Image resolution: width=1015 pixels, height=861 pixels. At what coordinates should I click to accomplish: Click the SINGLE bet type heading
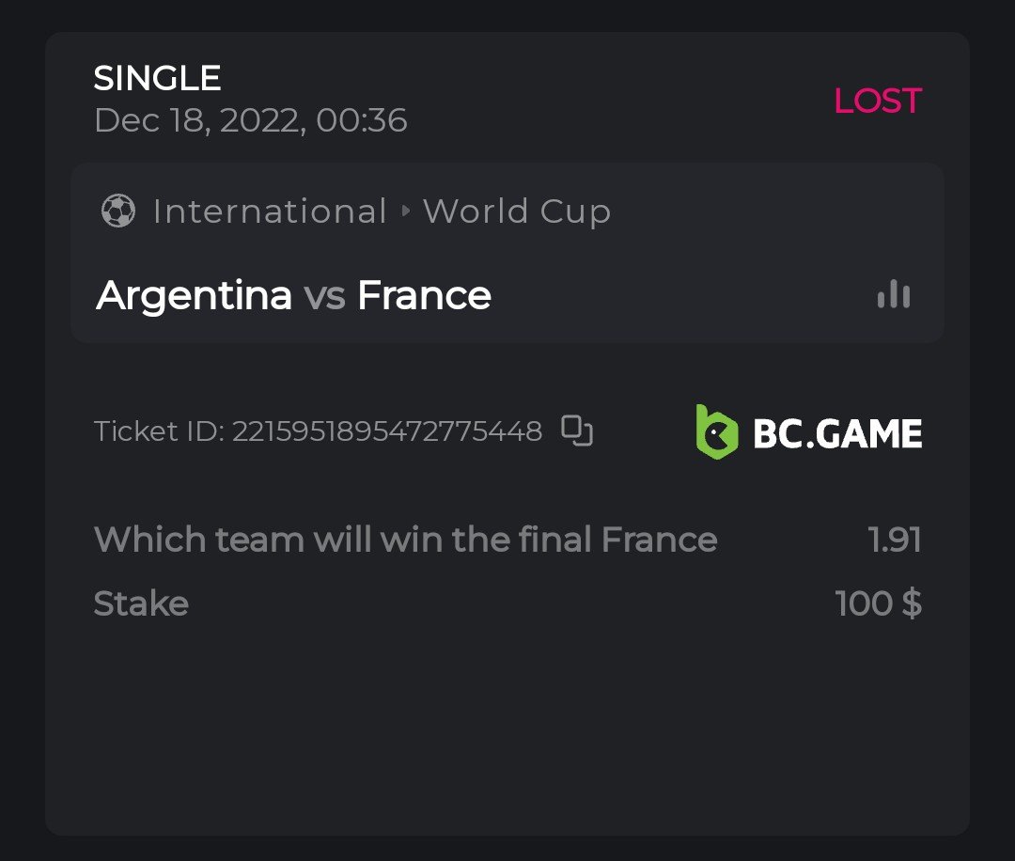[x=157, y=78]
